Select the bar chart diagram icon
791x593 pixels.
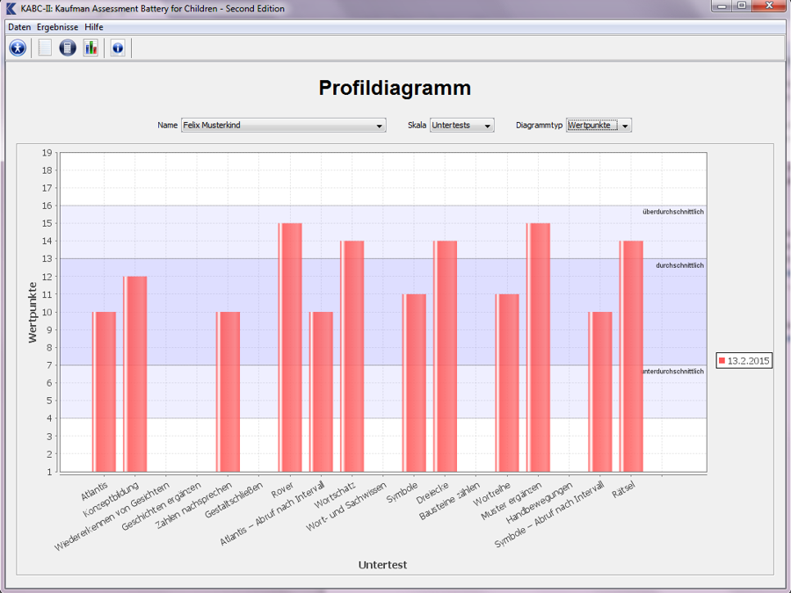(91, 47)
